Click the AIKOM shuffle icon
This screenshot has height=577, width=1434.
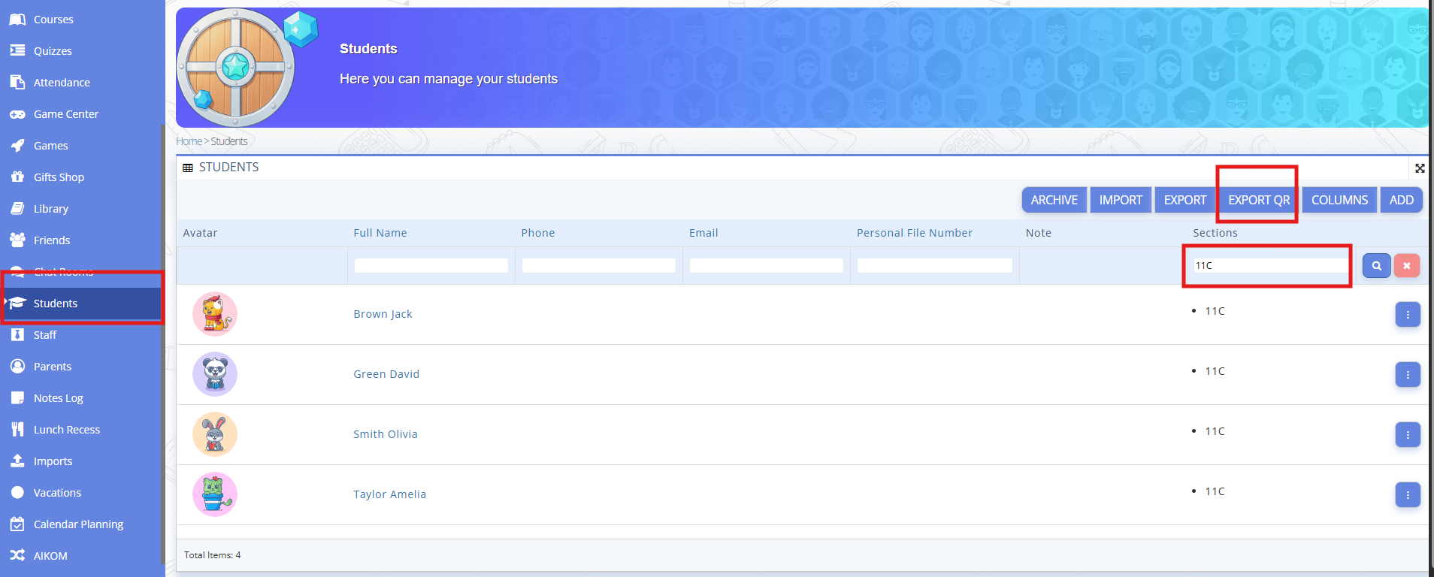click(17, 556)
